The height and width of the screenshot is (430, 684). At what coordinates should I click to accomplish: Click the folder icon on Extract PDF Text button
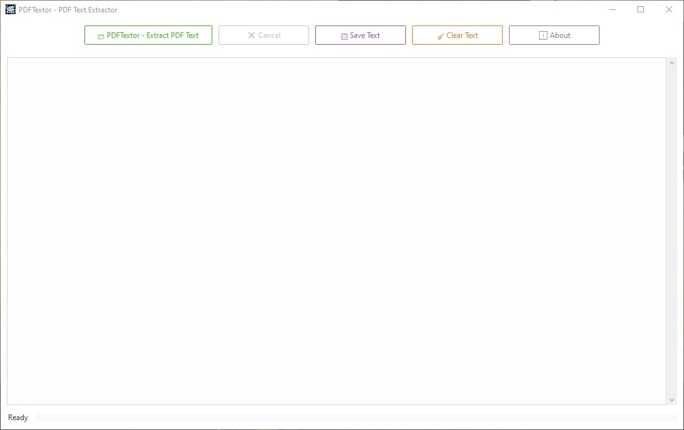(x=100, y=35)
